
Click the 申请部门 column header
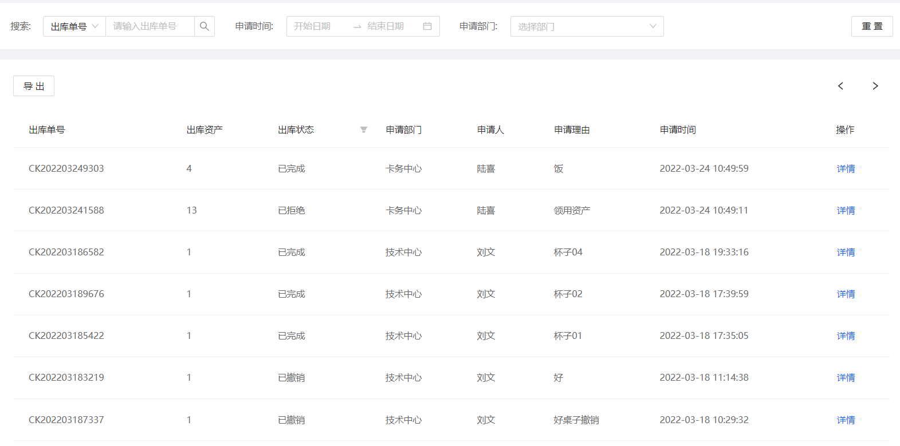point(404,130)
